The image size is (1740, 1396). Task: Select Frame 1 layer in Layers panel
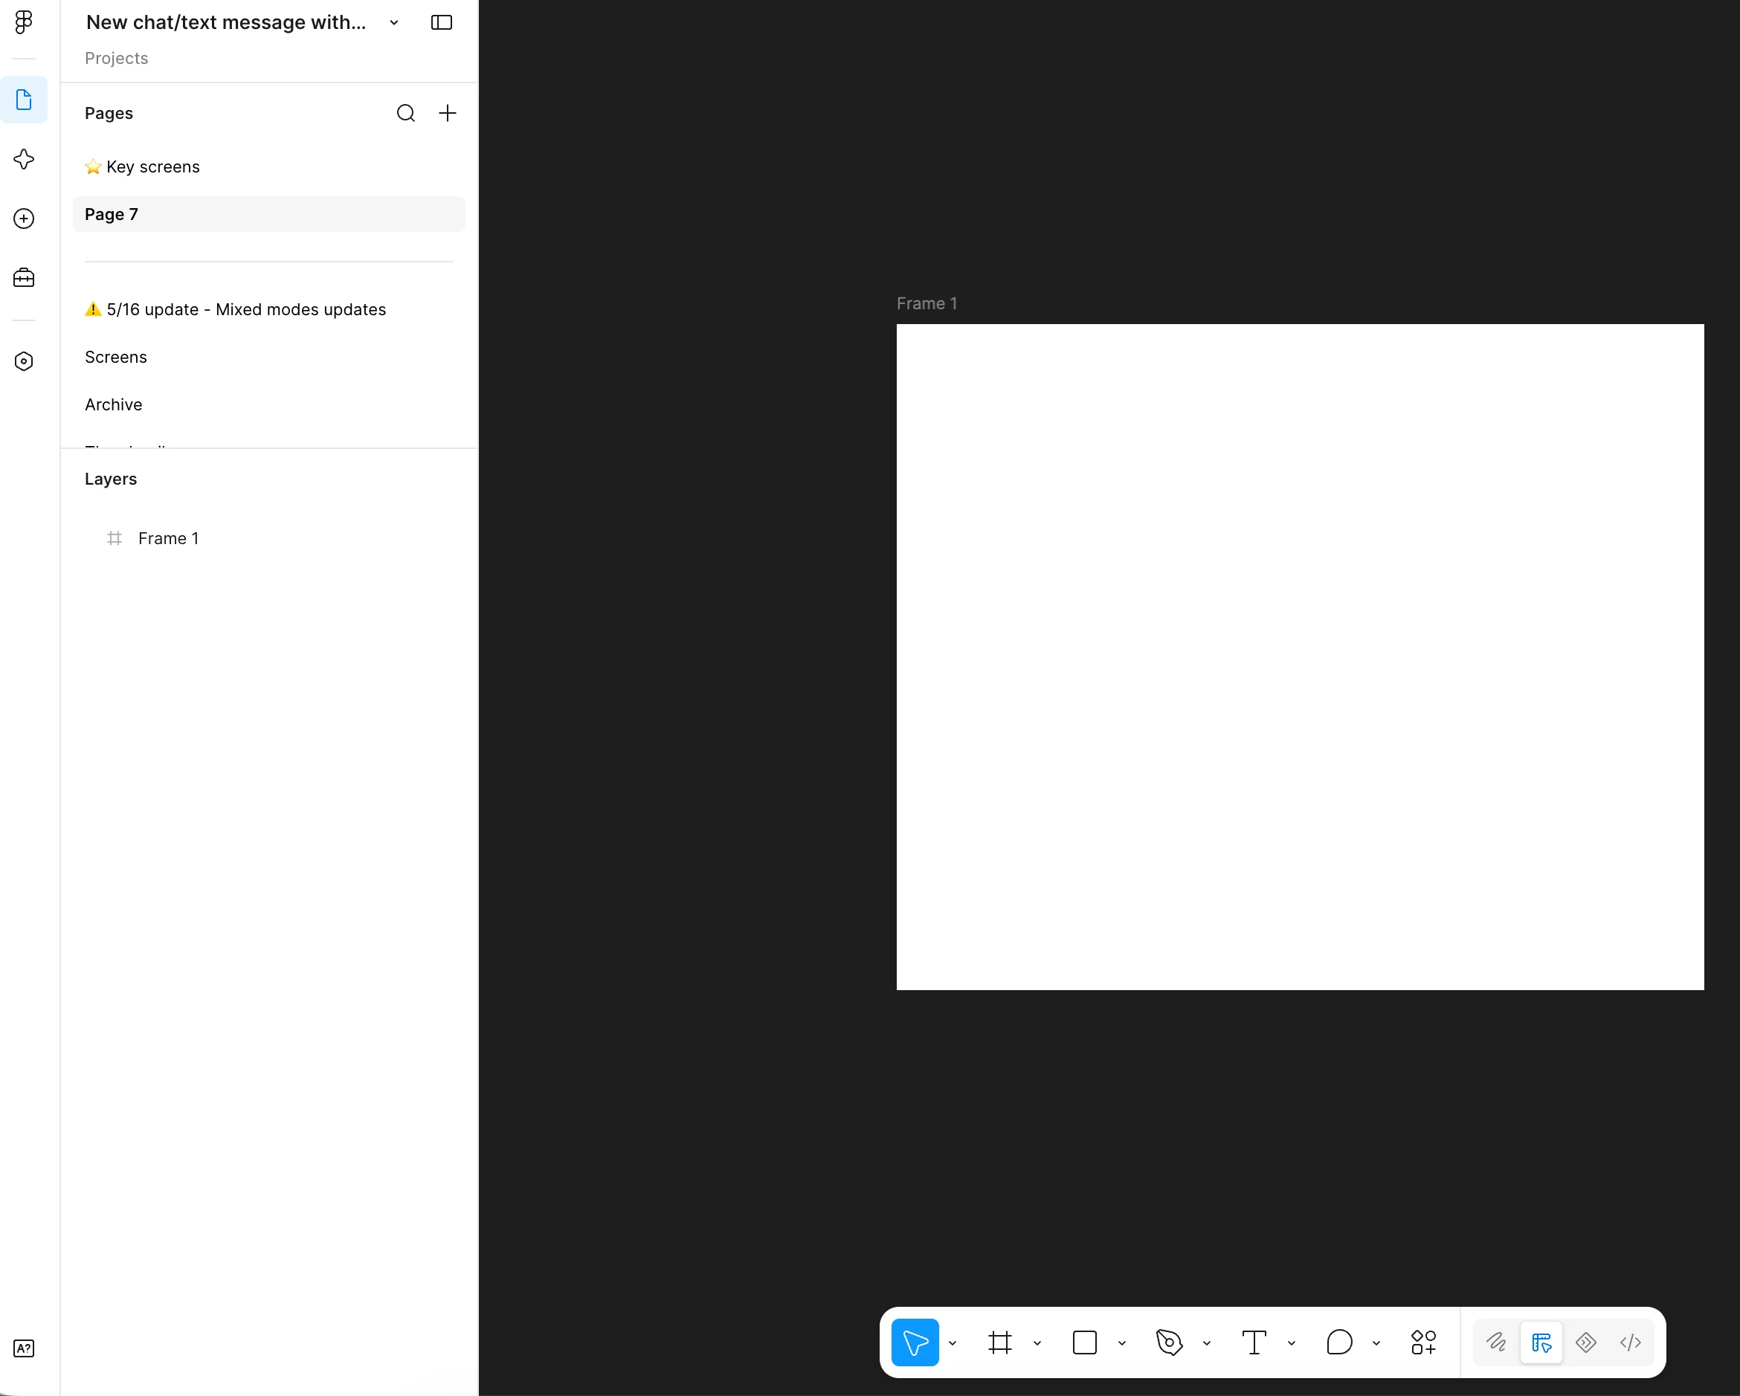[x=268, y=538]
